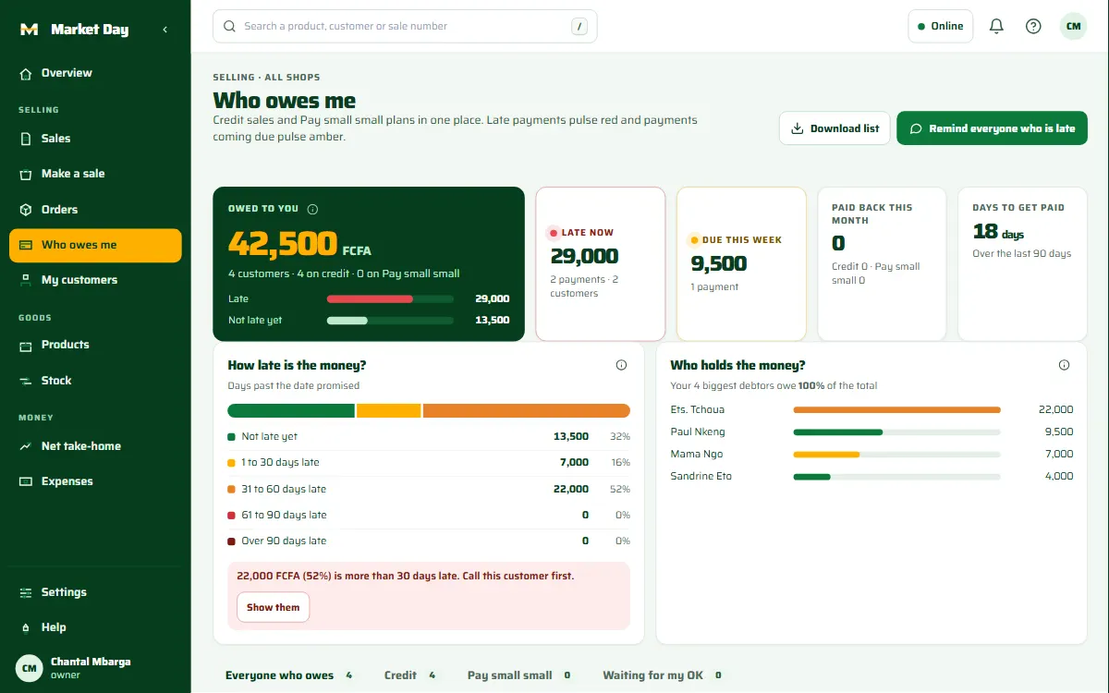Open Settings from the sidebar
Viewport: 1109px width, 693px height.
[95, 592]
